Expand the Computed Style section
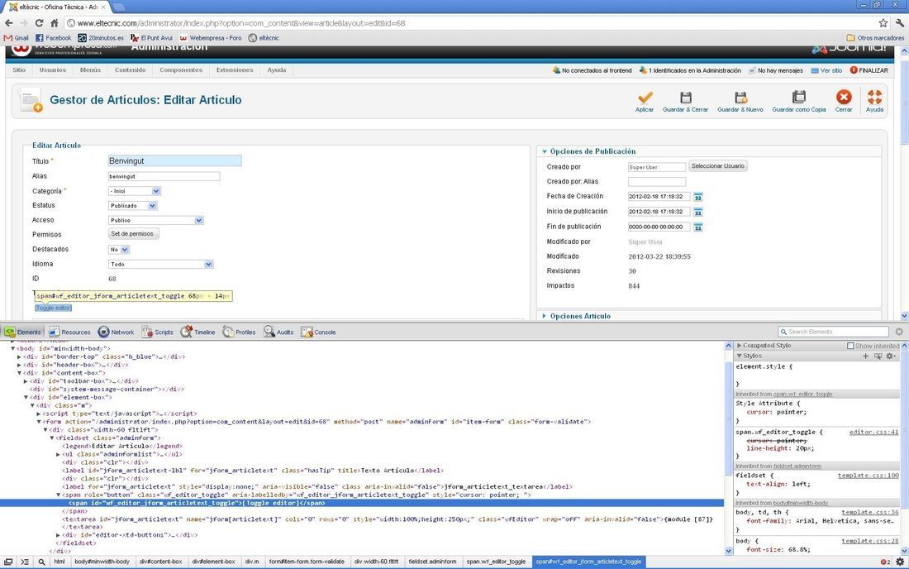This screenshot has width=909, height=569. tap(739, 346)
